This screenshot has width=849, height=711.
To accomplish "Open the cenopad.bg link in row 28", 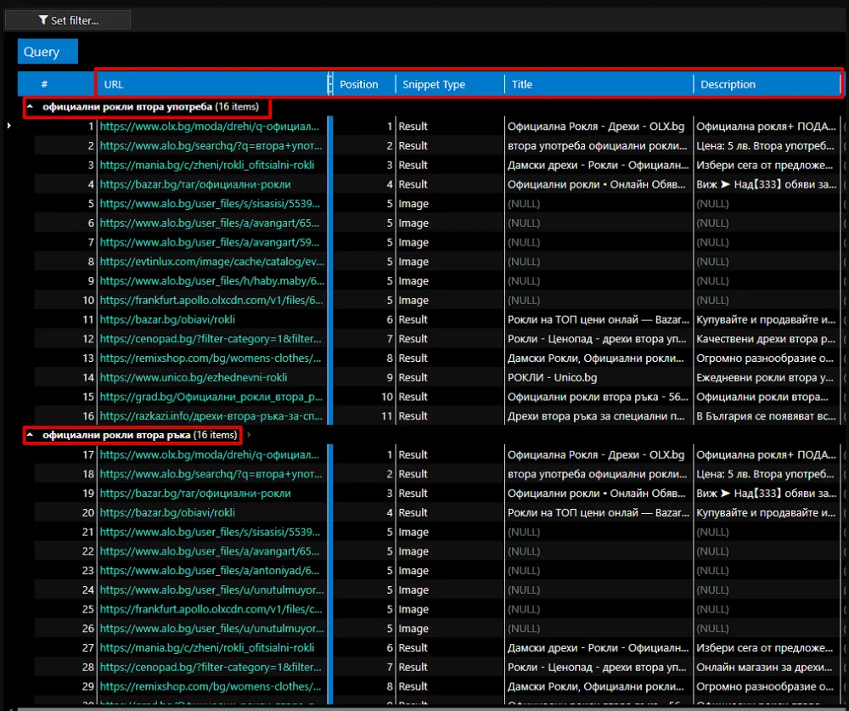I will click(x=211, y=668).
